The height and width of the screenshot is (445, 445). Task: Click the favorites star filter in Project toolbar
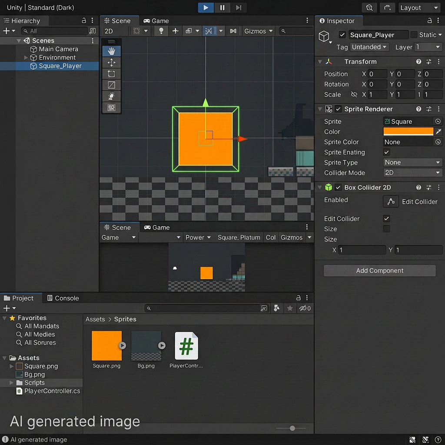point(290,308)
